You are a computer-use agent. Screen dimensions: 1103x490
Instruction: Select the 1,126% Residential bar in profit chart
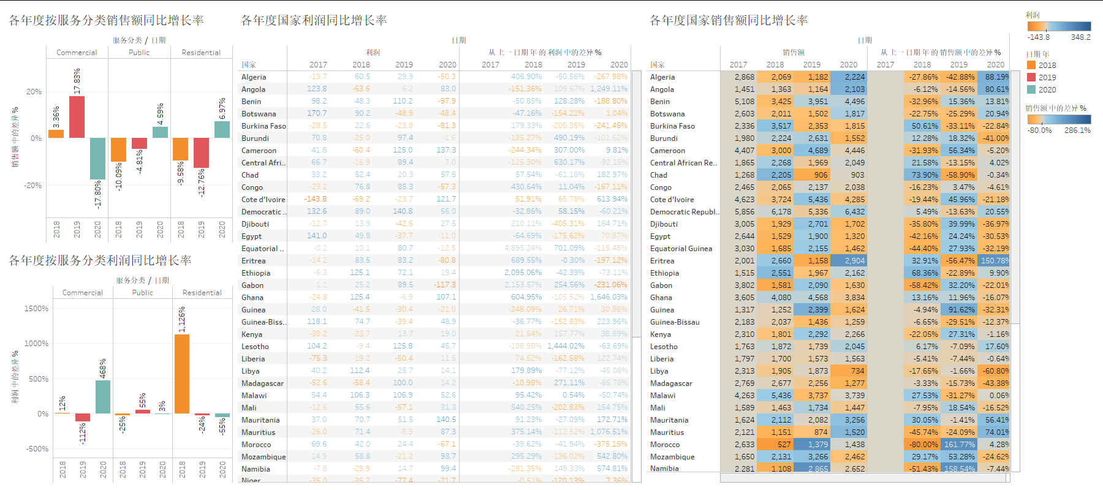pyautogui.click(x=182, y=374)
